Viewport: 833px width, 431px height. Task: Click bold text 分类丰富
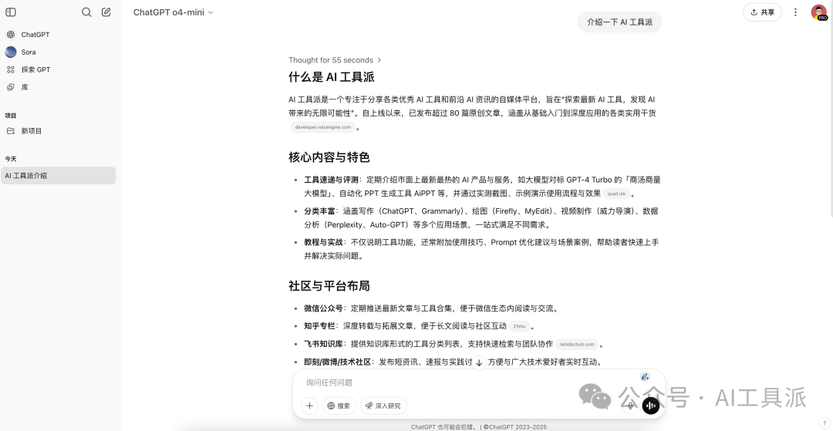[319, 211]
